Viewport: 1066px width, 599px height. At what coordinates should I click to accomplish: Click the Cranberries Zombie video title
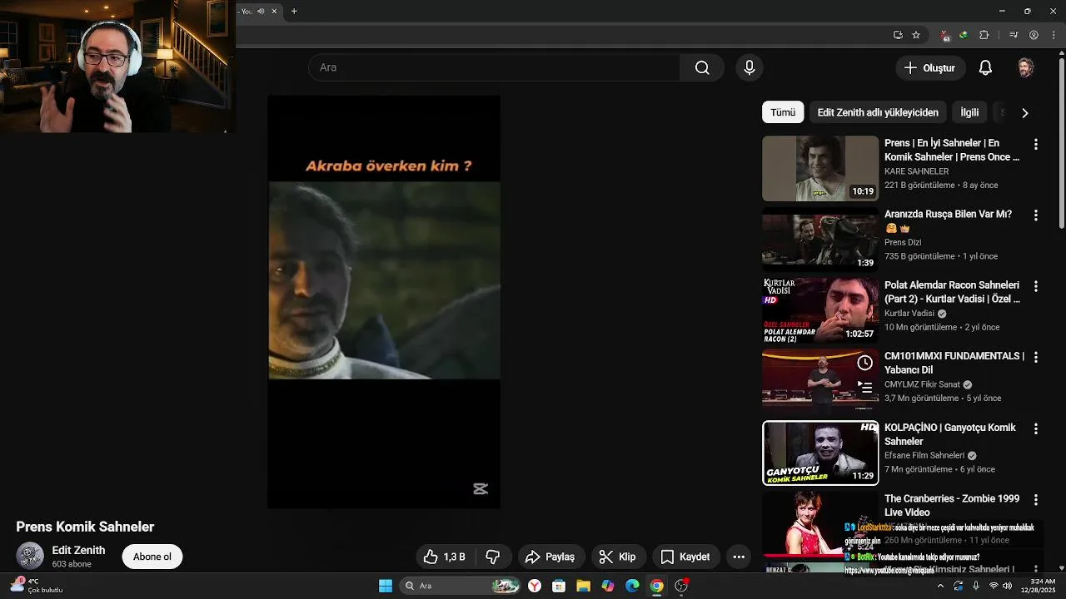point(951,505)
